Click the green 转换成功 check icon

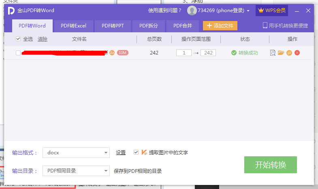(234, 53)
